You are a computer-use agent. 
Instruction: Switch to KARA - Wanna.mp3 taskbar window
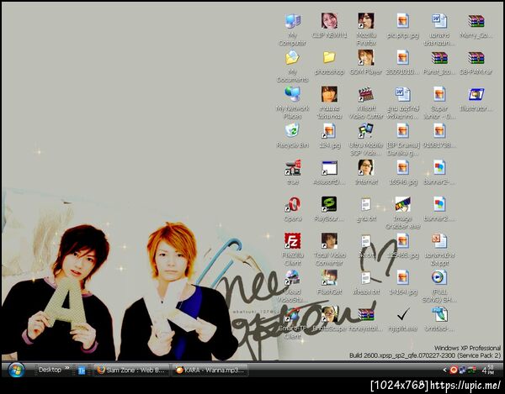(x=210, y=370)
